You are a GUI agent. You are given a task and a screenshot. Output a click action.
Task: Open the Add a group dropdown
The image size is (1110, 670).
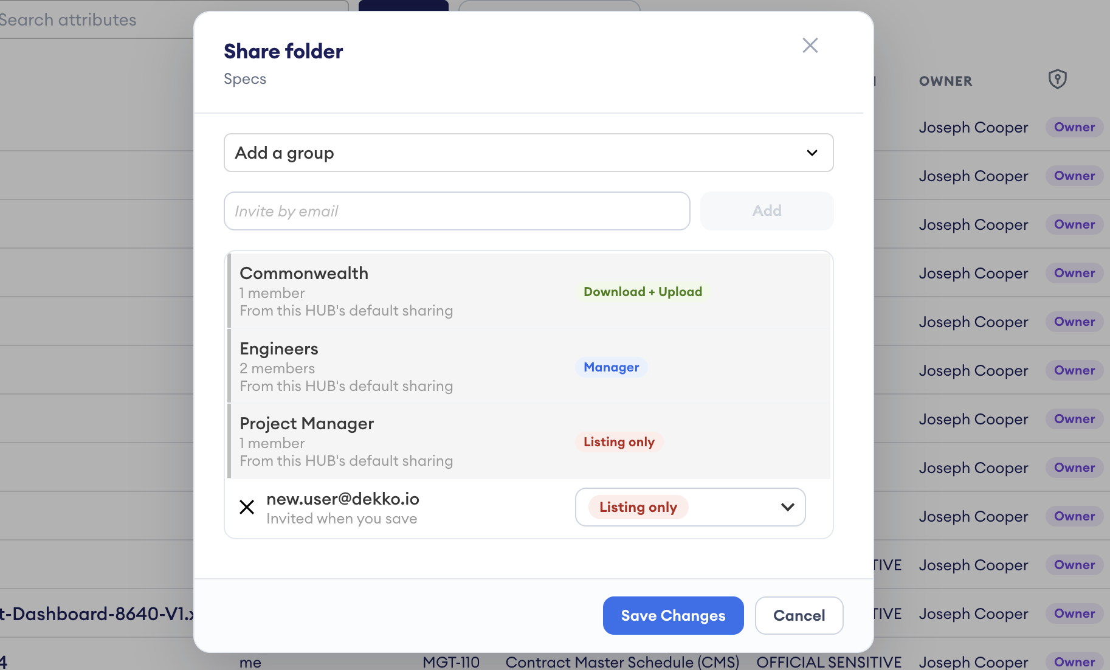(528, 153)
